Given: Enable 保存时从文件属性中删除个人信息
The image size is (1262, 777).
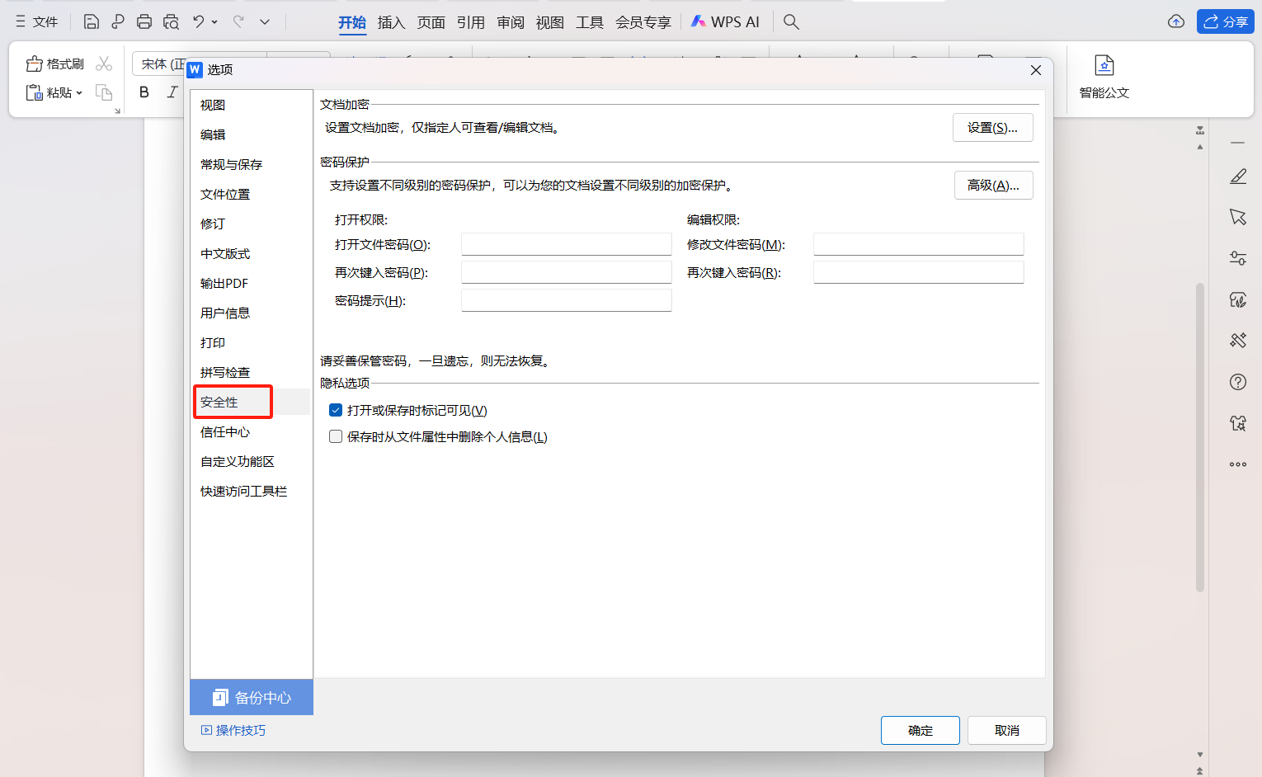Looking at the screenshot, I should [x=335, y=436].
